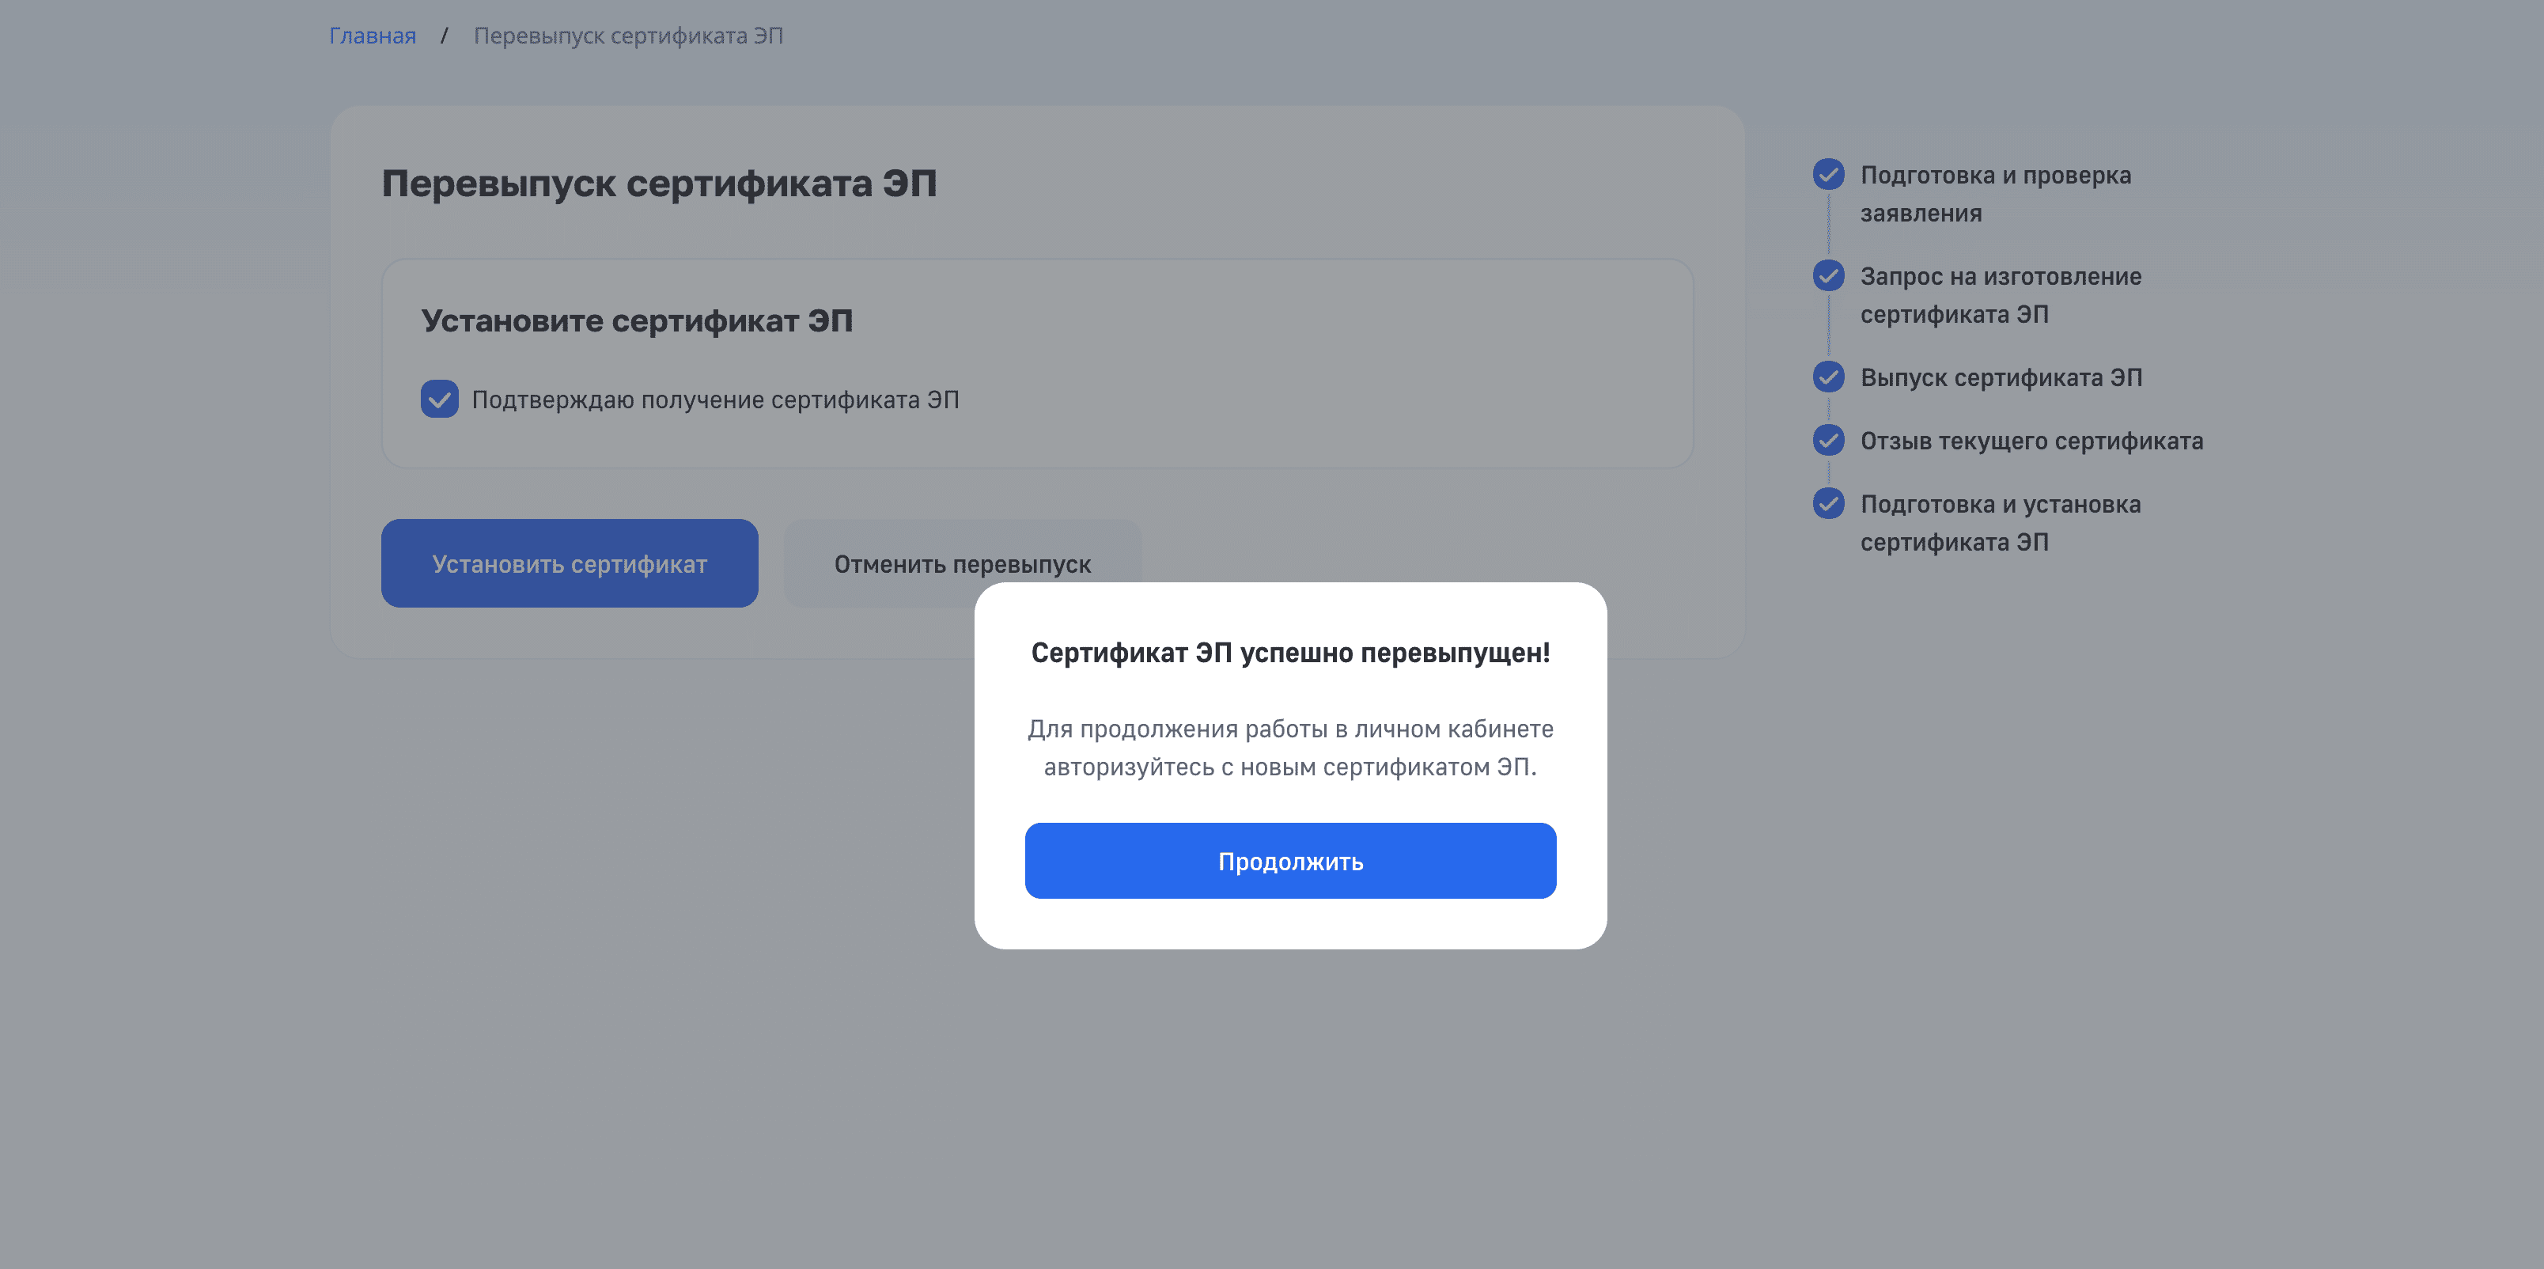The width and height of the screenshot is (2544, 1269).
Task: Click the Перевыпуск сертификата ЭП breadcrumb text
Action: point(628,36)
